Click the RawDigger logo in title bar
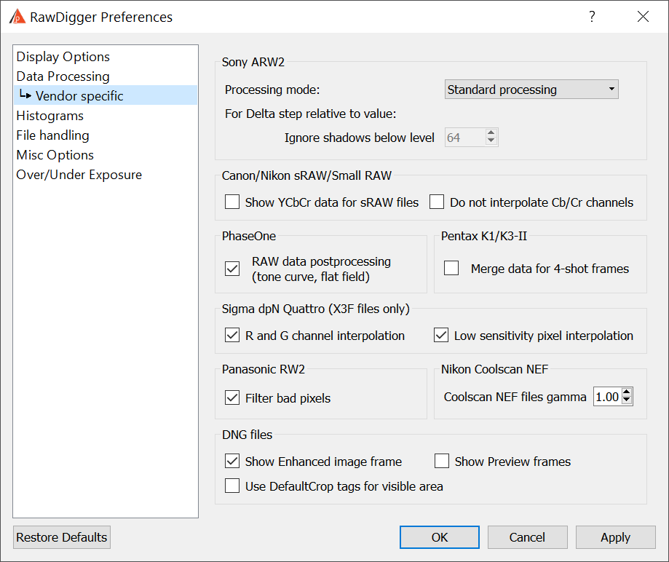 [x=17, y=17]
